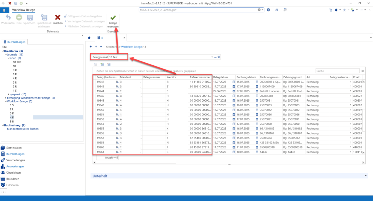Collapse the Kreditoren tree node

[3, 51]
